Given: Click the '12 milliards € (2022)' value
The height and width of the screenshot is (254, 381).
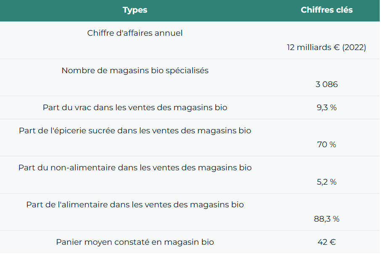Looking at the screenshot, I should [x=326, y=48].
